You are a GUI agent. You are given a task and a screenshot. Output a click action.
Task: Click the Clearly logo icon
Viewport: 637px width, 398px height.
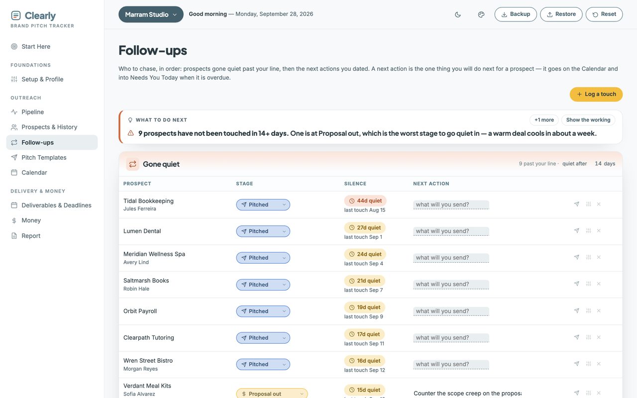pos(16,16)
